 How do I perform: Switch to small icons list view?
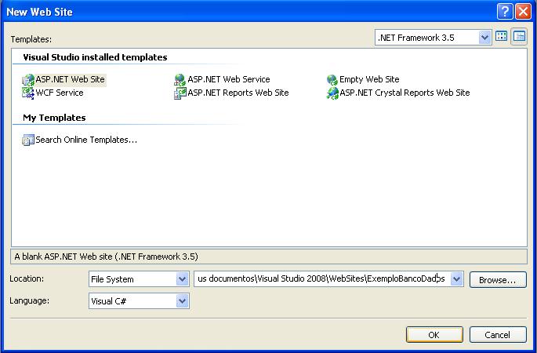[x=519, y=37]
